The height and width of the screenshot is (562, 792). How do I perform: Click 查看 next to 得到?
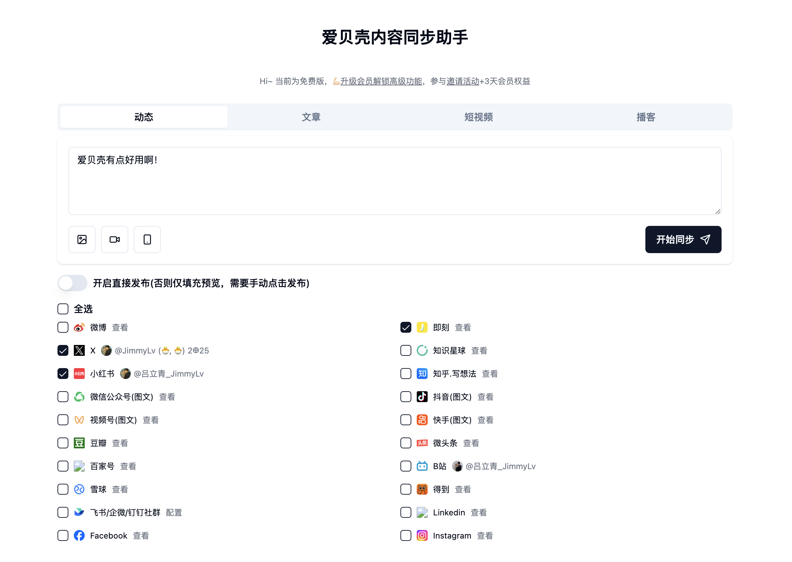click(463, 490)
